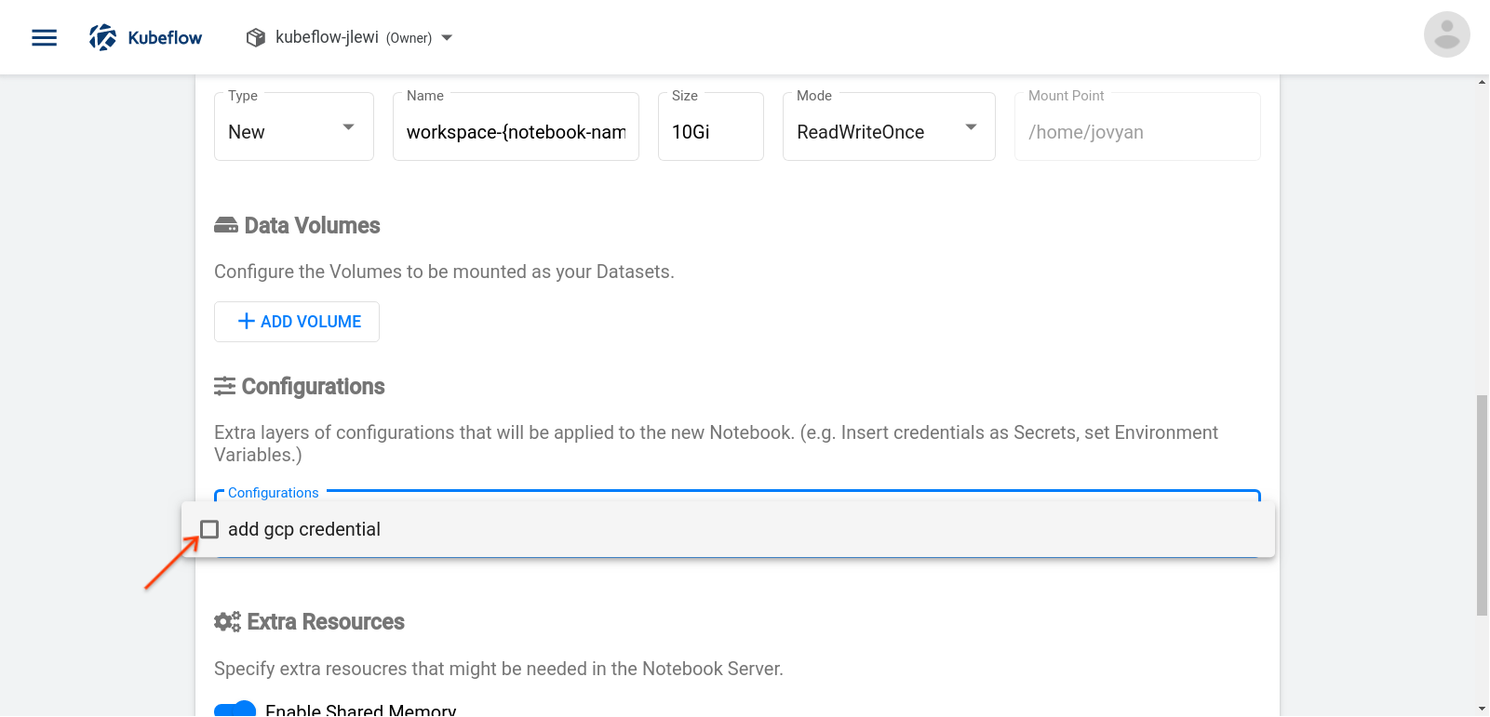Open the hamburger navigation menu
This screenshot has height=717, width=1490.
[44, 37]
